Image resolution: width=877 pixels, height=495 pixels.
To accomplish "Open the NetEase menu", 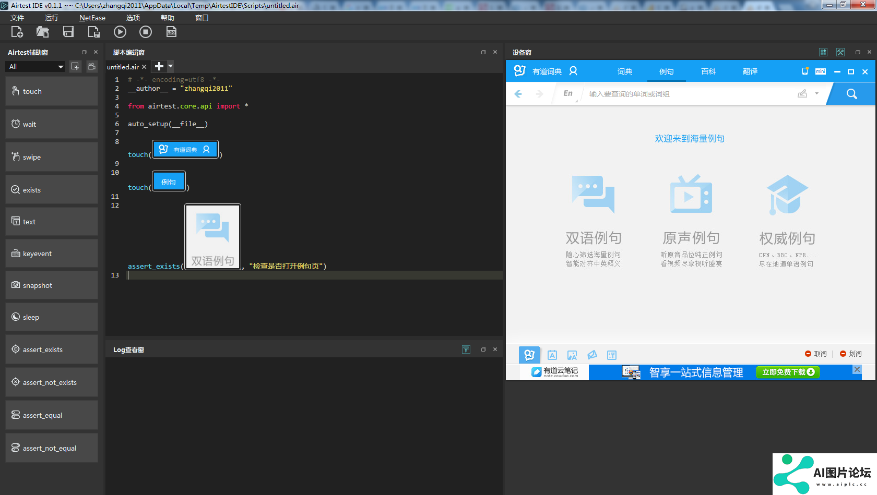I will 92,18.
